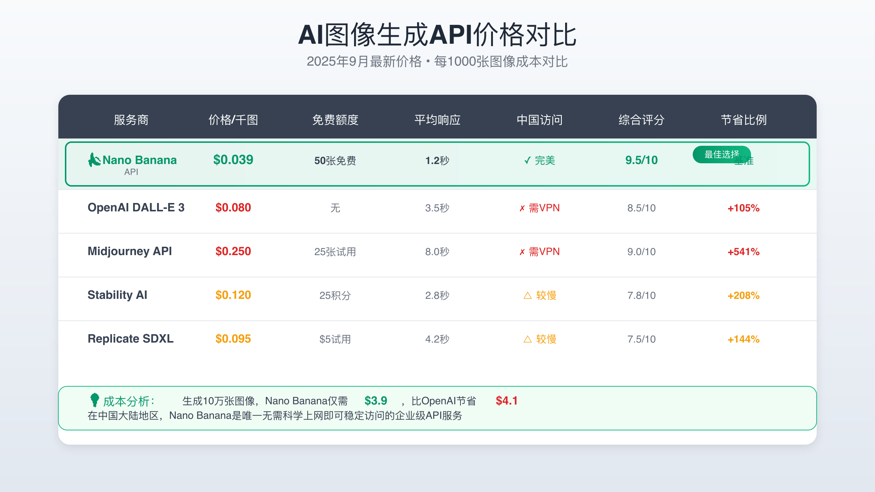This screenshot has height=492, width=875.
Task: Select the 免费额度 column header
Action: [x=335, y=120]
